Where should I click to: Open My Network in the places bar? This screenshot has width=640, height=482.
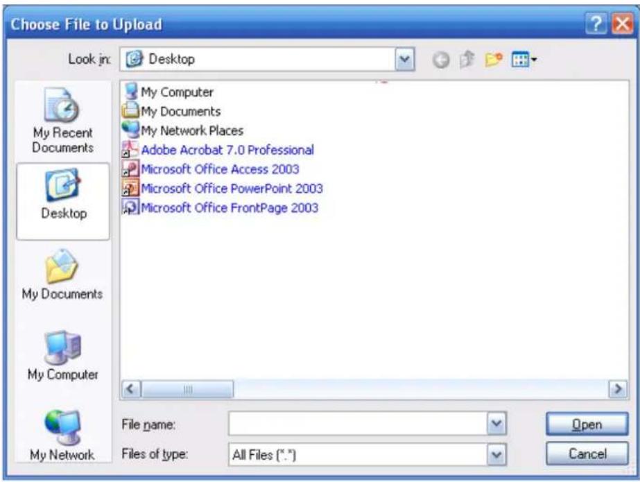click(62, 435)
